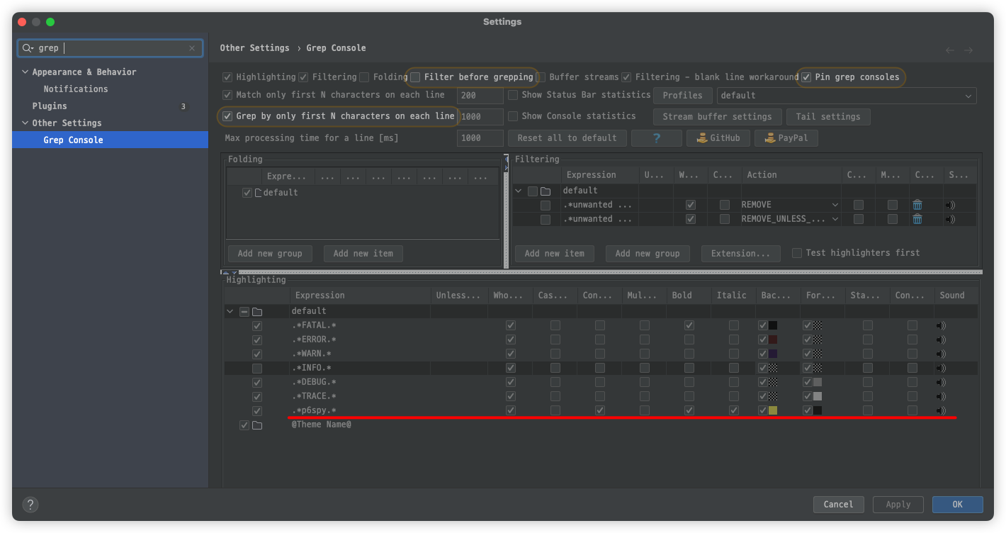Check Test highlighters first
The image size is (1006, 533).
[797, 253]
